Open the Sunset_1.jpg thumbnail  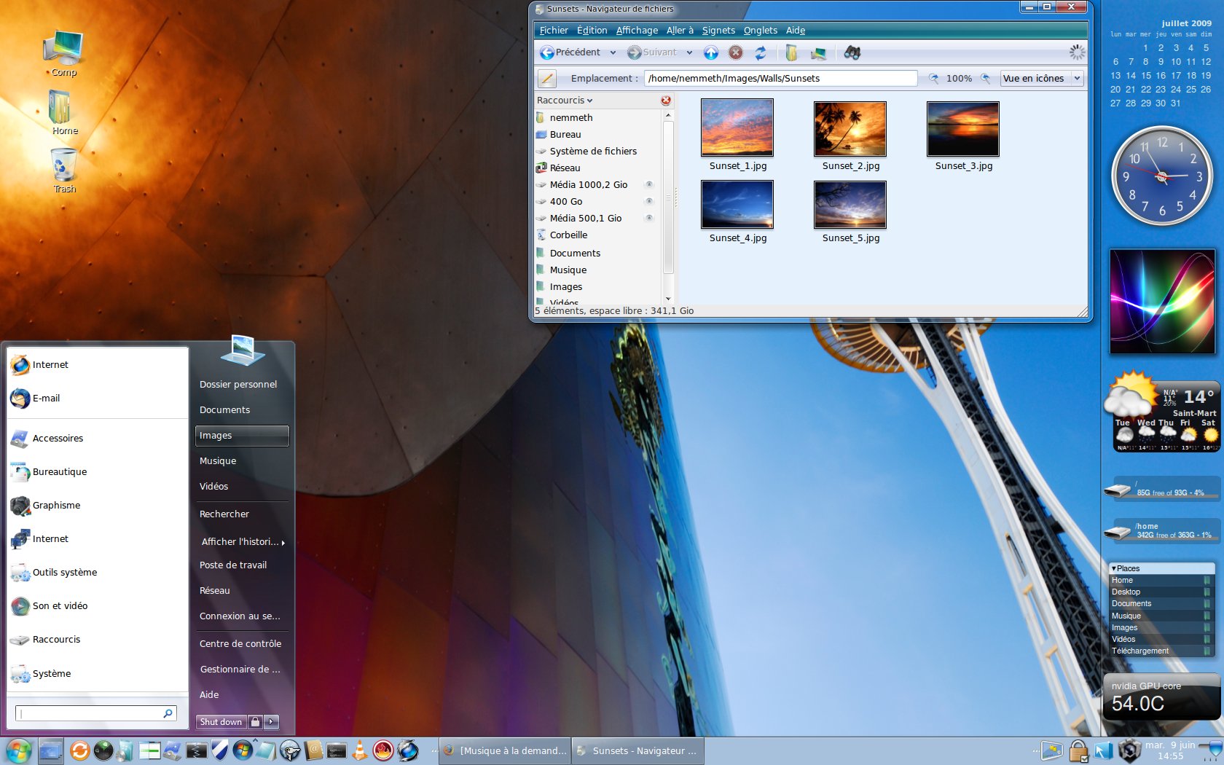737,128
